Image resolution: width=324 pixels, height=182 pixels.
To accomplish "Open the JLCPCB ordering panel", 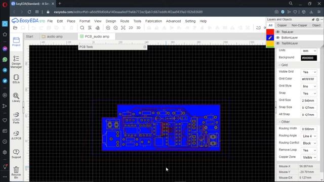I will 16,135.
